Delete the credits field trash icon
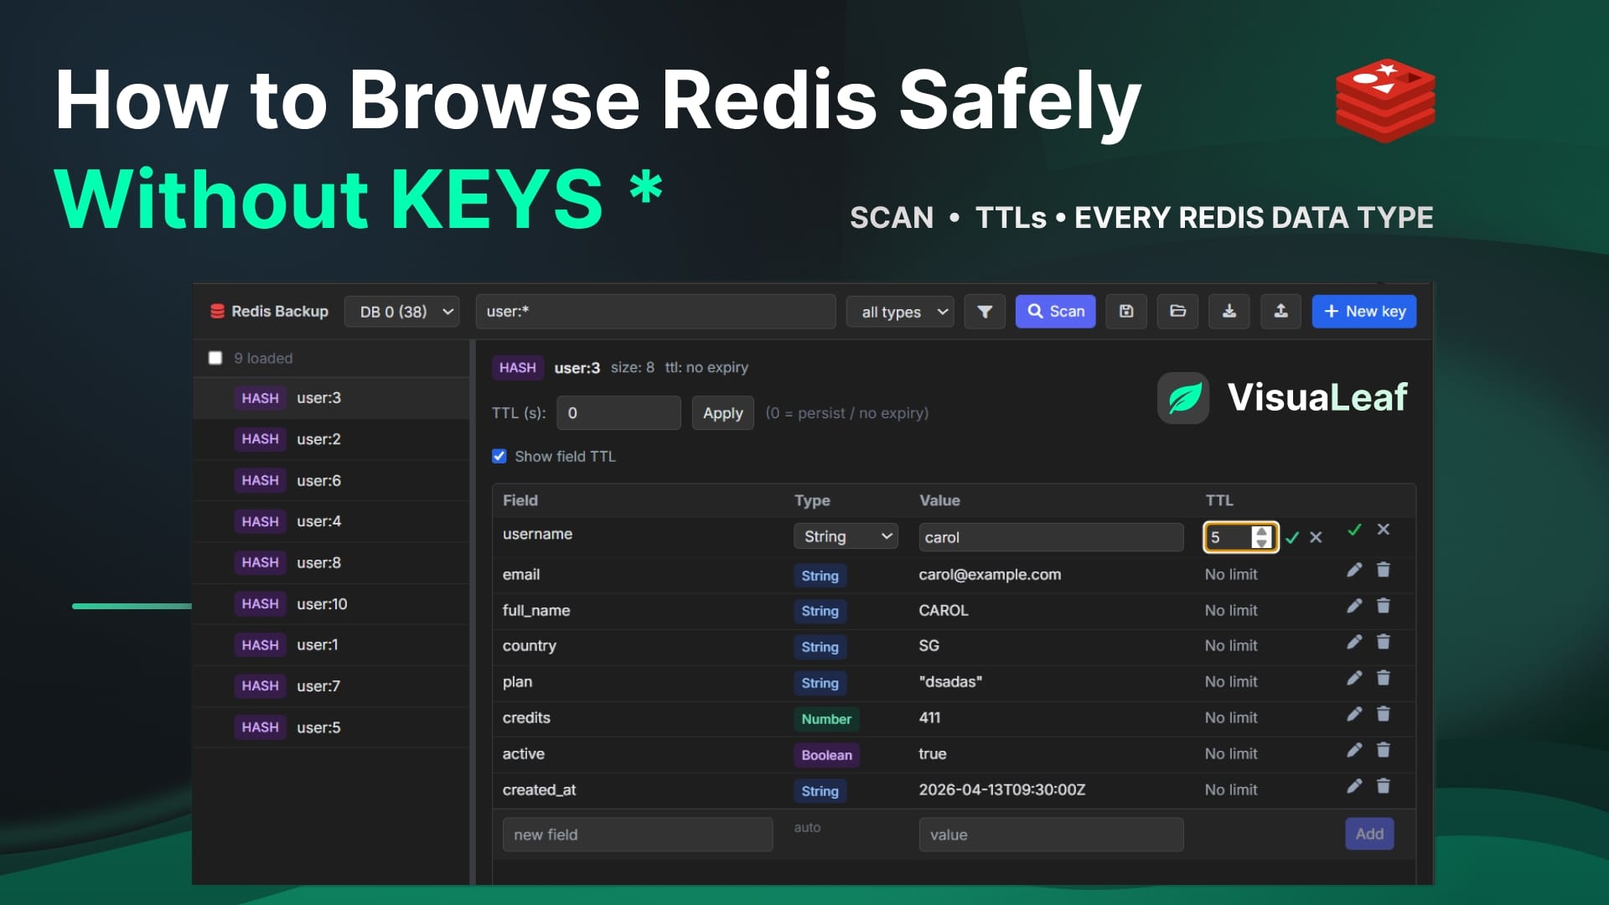 click(1384, 714)
